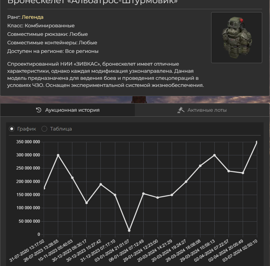Click the history clock icon on auction tab
Screen dimensions: 270x266
point(39,110)
